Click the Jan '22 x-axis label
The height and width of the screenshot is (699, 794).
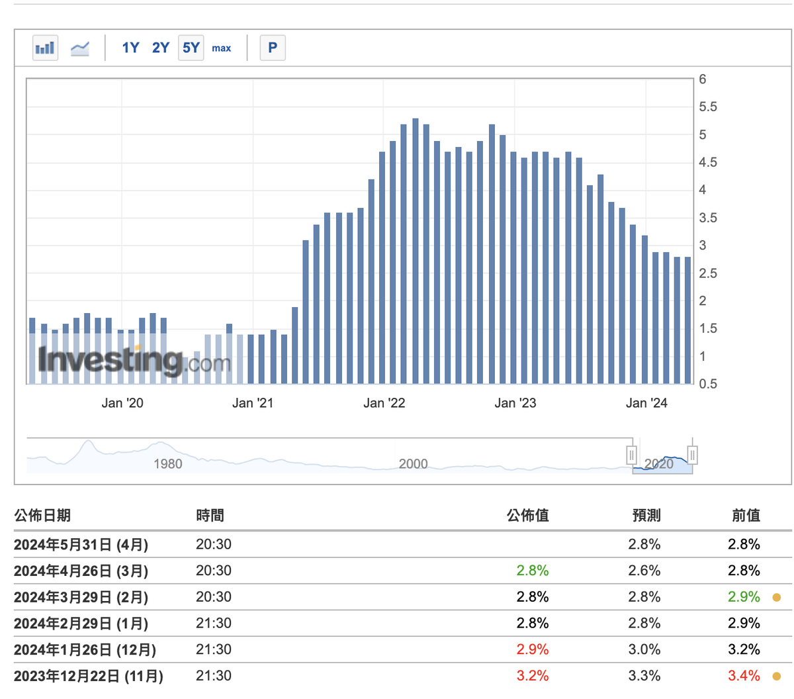point(384,403)
